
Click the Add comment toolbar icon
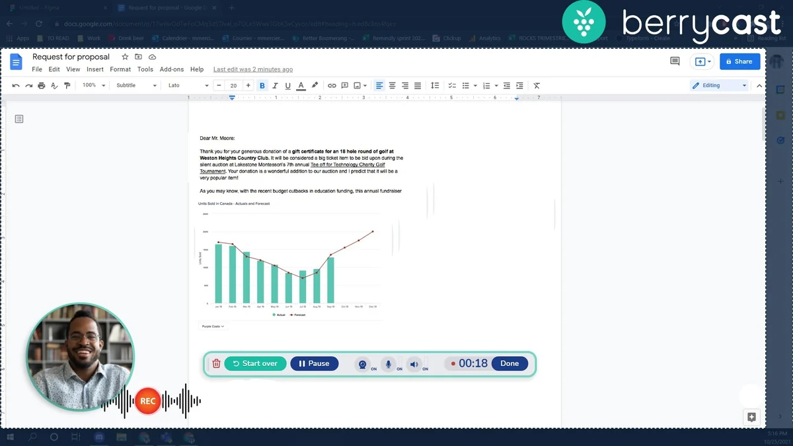345,85
